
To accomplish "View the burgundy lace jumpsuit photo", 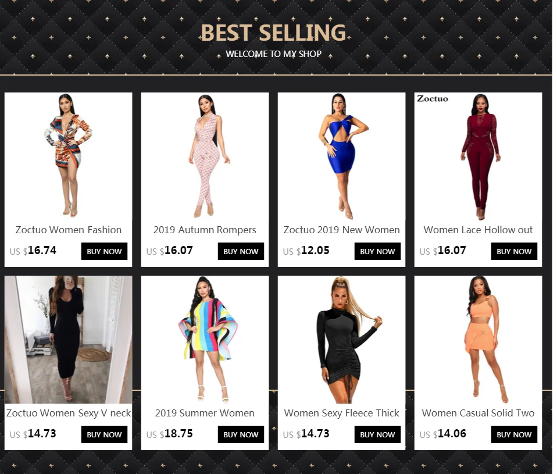I will 478,156.
